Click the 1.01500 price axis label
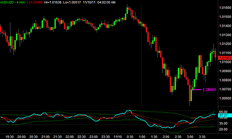Screen dimensions: 232x139 [225, 17]
